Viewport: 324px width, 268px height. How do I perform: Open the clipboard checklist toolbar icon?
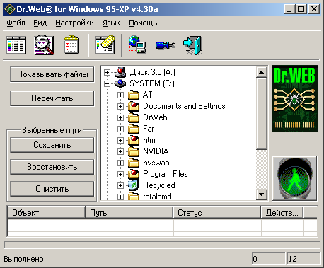coord(71,45)
